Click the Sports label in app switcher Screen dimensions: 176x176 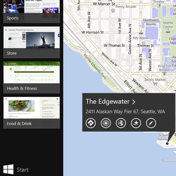(x=13, y=18)
